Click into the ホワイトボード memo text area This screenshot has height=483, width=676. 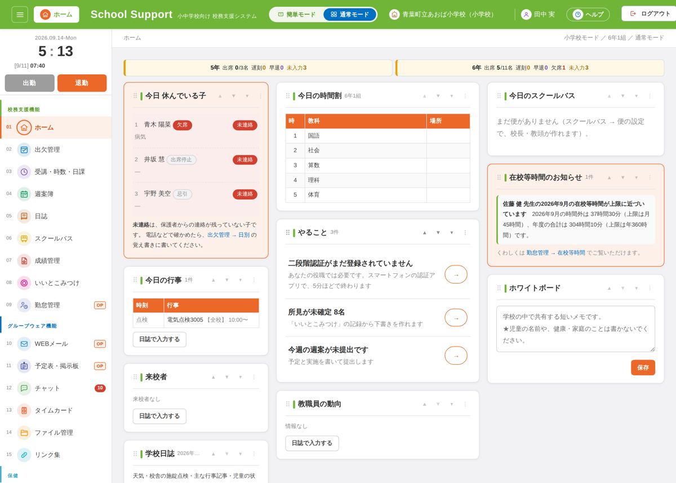click(x=576, y=329)
